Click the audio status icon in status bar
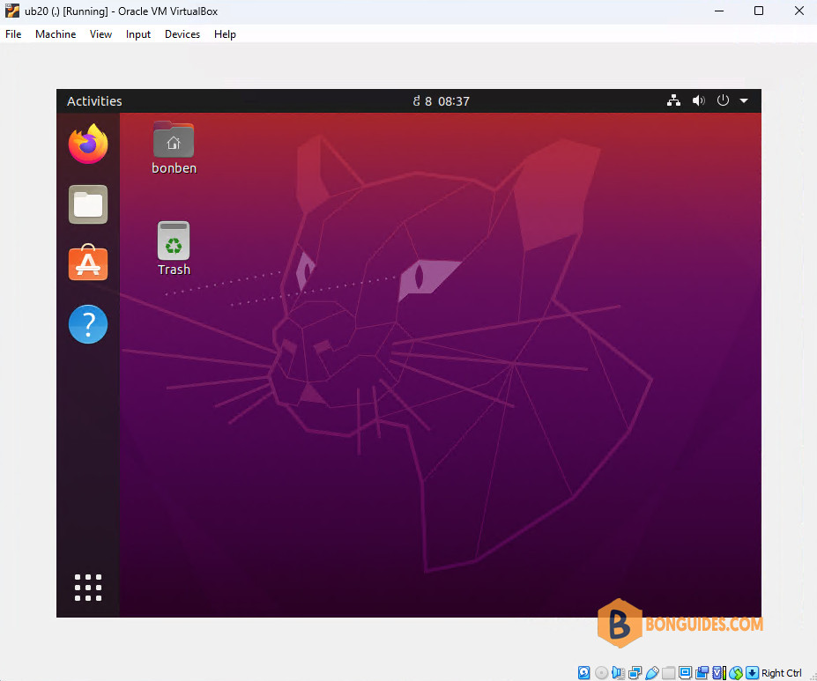 coord(618,673)
